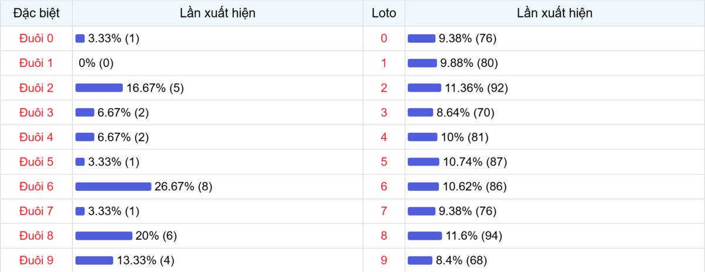
Task: Click the "Đặc biệt" column header
Action: [36, 13]
